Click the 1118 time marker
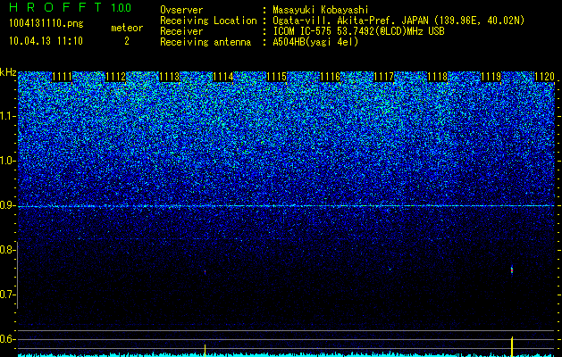Viewport: 562px width, 357px height. tap(438, 77)
